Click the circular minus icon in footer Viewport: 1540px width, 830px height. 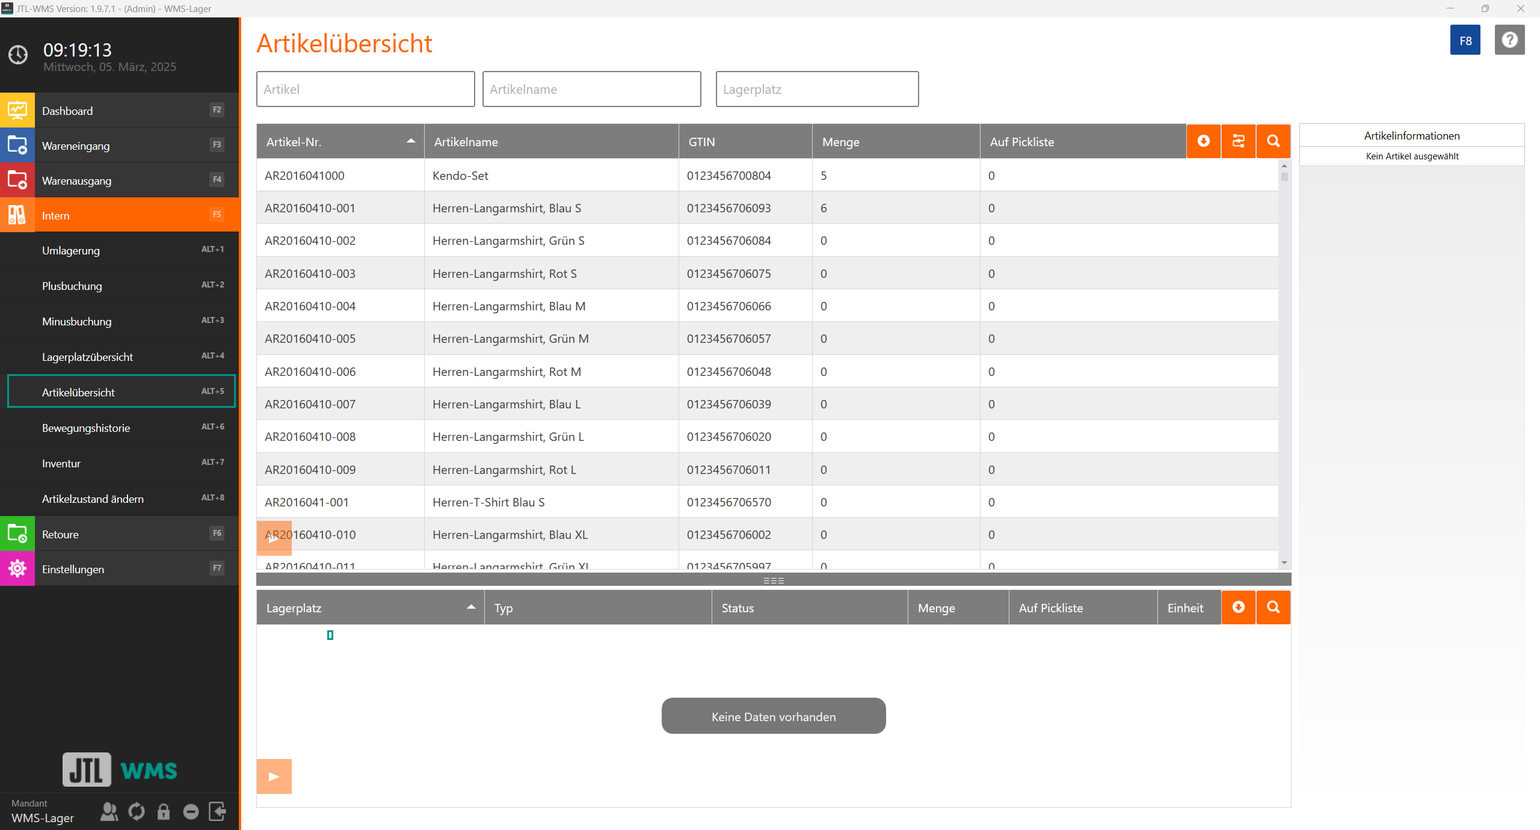coord(191,811)
